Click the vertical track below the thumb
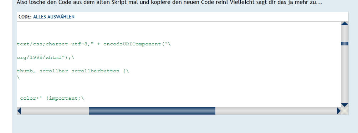 coord(344,74)
